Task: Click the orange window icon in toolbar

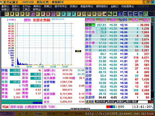Action: [104, 14]
